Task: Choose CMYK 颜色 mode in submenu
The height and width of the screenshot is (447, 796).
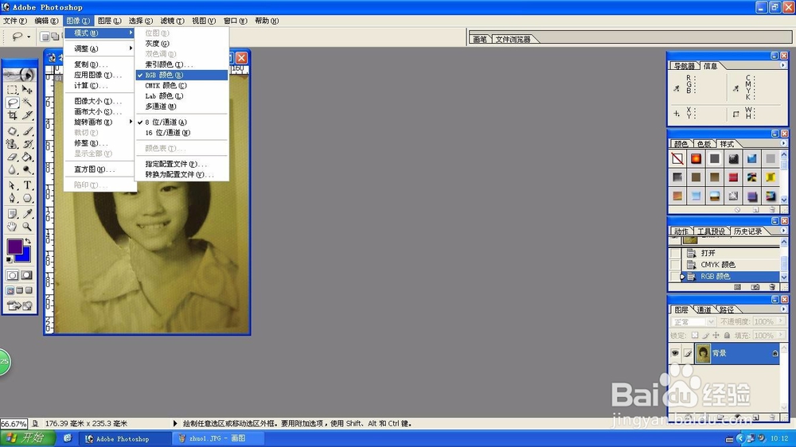Action: coord(181,86)
